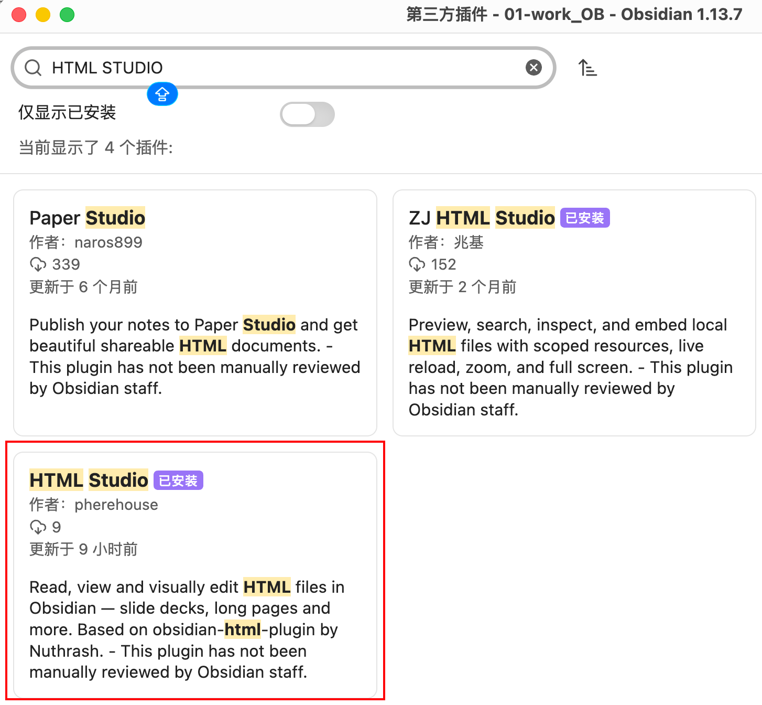Click the HTML Studio description paragraph

pos(187,629)
